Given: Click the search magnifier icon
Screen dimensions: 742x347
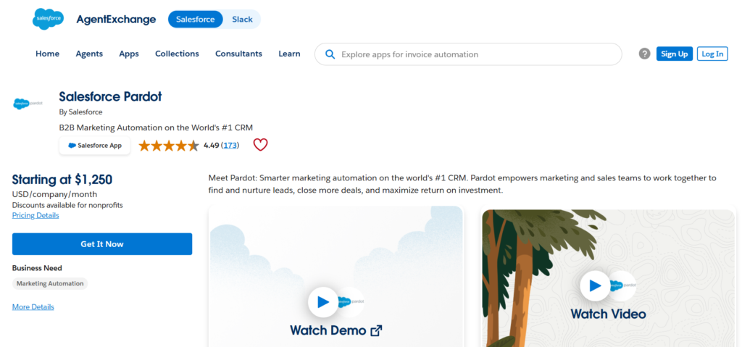Looking at the screenshot, I should (x=330, y=54).
